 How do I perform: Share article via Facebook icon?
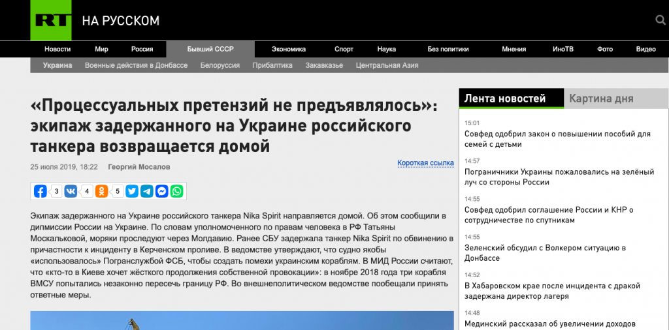(40, 191)
